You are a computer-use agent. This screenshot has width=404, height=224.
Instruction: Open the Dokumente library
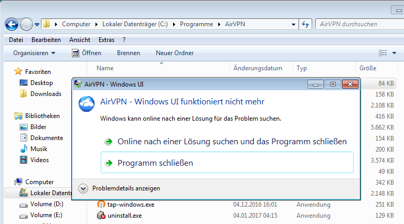click(47, 138)
